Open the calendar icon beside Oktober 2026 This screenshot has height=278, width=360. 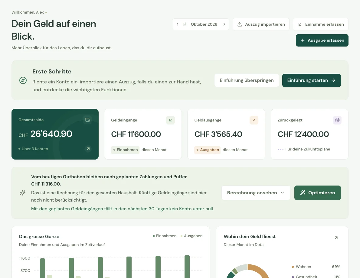click(x=185, y=24)
